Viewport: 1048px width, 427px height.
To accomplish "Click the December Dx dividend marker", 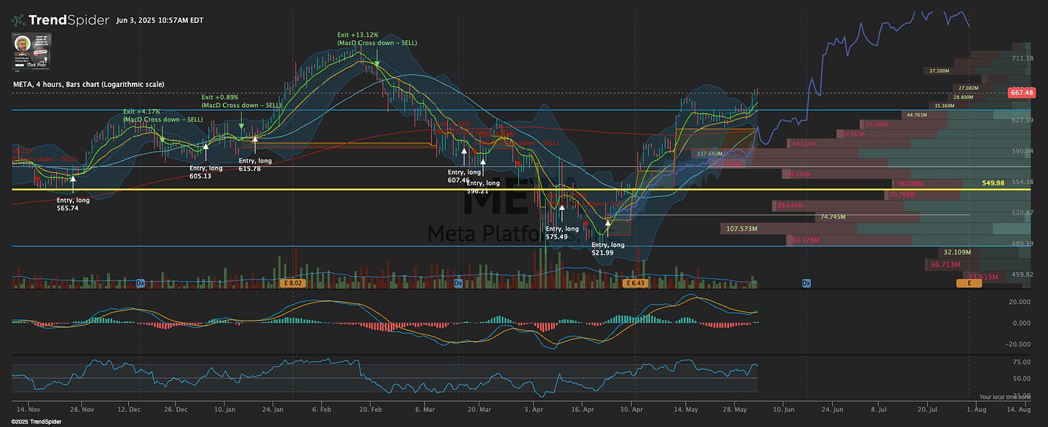I will (140, 283).
